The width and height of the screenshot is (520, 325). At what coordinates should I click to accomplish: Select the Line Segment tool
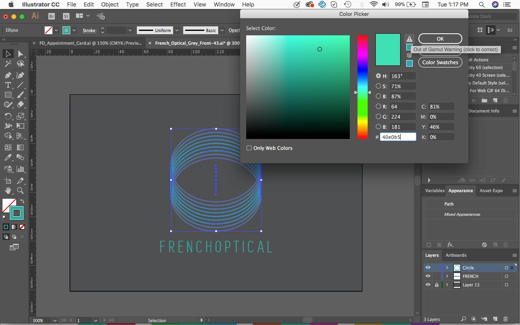click(20, 85)
